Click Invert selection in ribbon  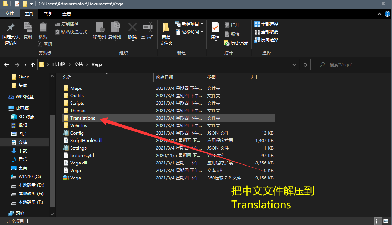point(266,40)
